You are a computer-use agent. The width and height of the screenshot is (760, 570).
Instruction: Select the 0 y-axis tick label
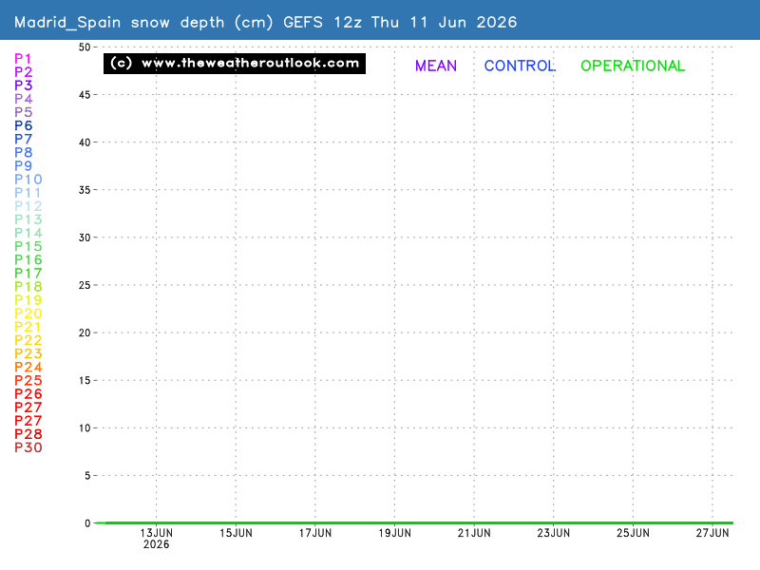pyautogui.click(x=87, y=523)
